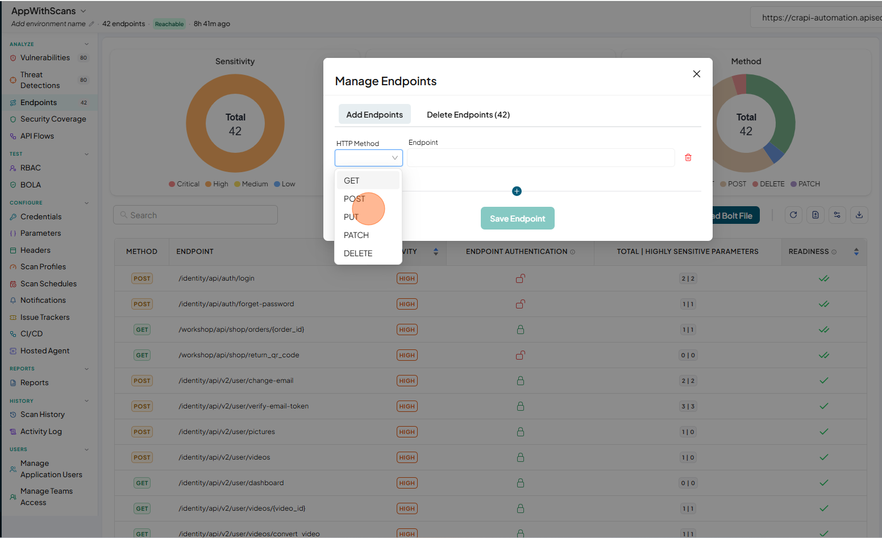Viewport: 882px width, 538px height.
Task: Open the filter settings icon in toolbar
Action: pyautogui.click(x=837, y=215)
